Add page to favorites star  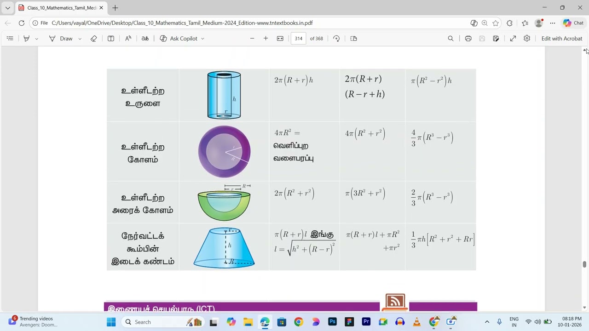tap(496, 23)
